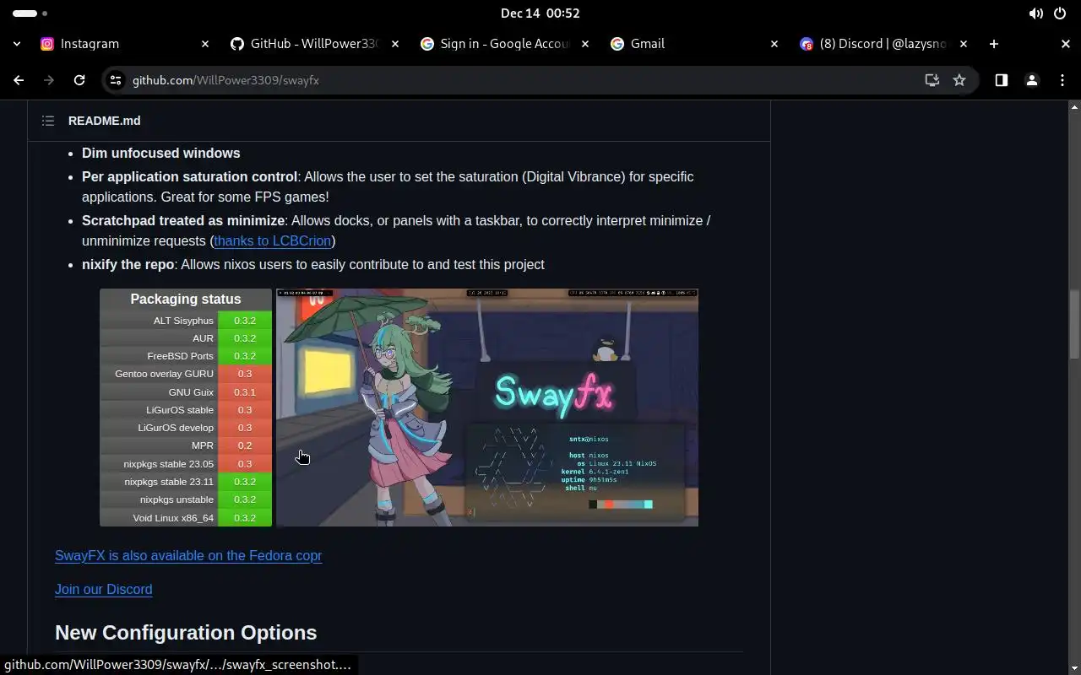This screenshot has height=675, width=1081.
Task: View site information icon in address bar
Action: point(117,80)
